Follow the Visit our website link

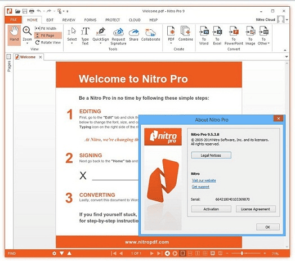point(204,180)
